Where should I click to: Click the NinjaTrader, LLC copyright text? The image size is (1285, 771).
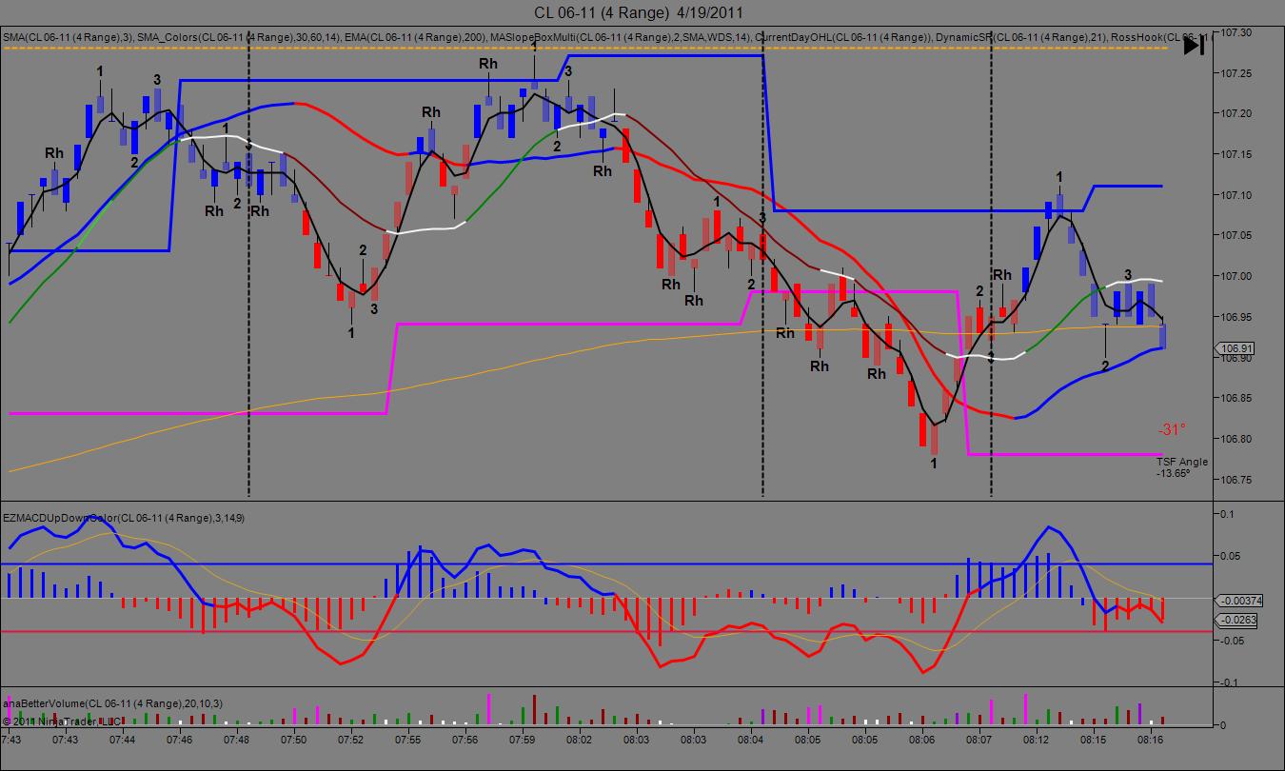tap(64, 722)
